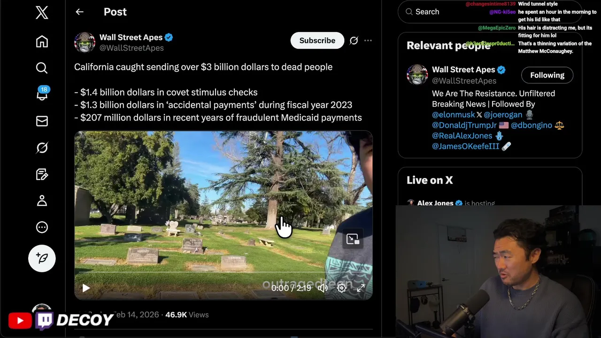Focus the Search input field

490,12
